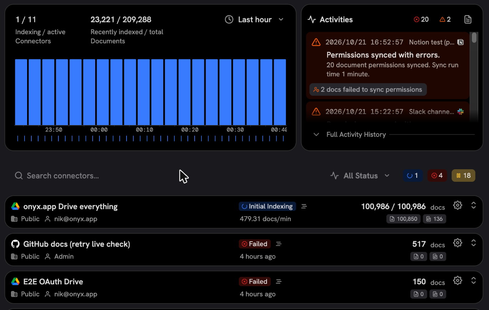Click the Failed badge on E2E OAuth Drive

click(x=255, y=281)
